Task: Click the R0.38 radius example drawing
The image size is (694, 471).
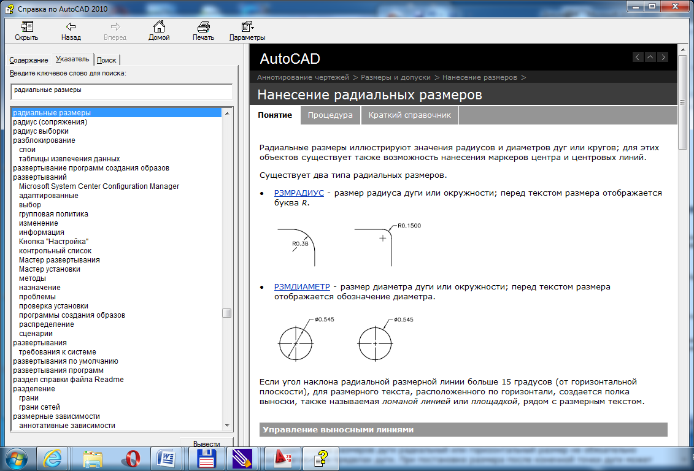Action: (x=296, y=247)
